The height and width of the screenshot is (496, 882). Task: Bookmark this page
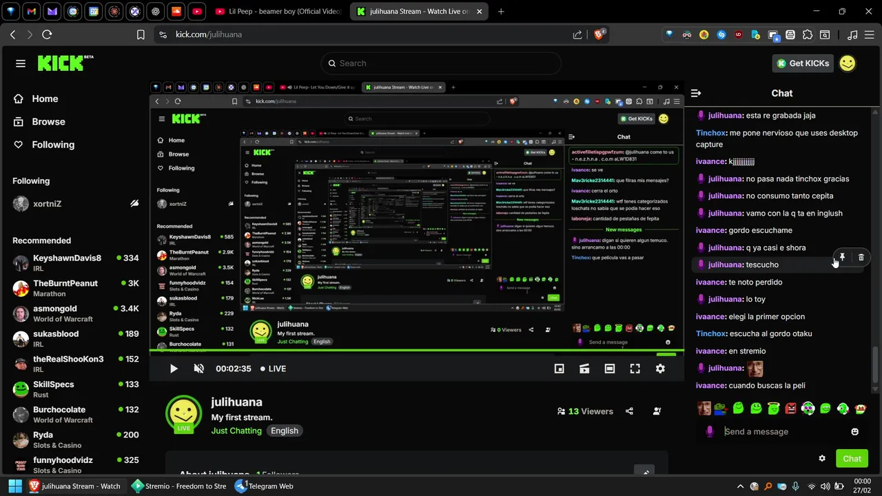tap(141, 34)
